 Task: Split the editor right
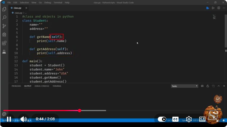tap(219, 8)
